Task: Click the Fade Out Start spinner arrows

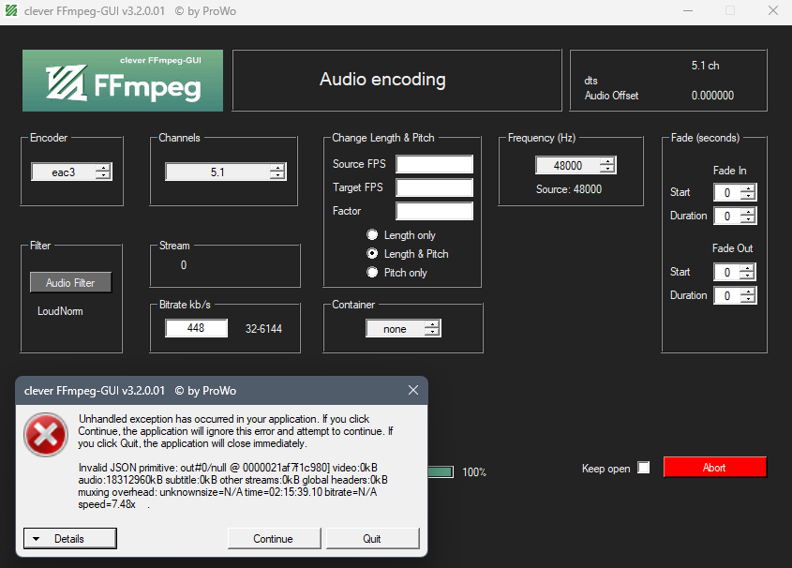Action: pos(747,272)
